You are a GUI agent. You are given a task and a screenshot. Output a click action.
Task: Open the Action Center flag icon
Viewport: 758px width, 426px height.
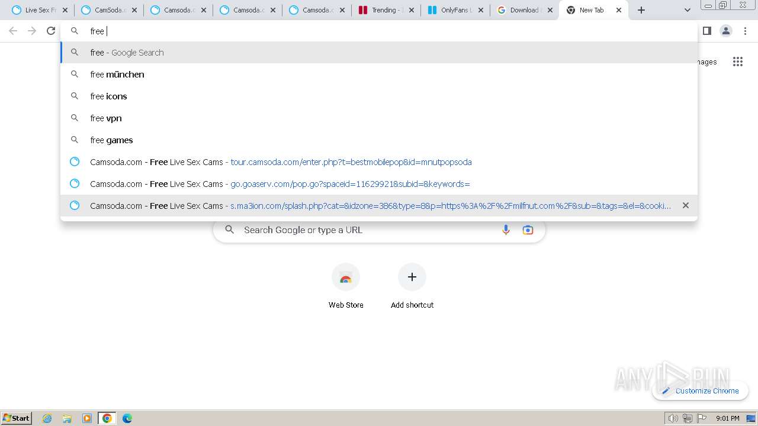click(x=702, y=418)
